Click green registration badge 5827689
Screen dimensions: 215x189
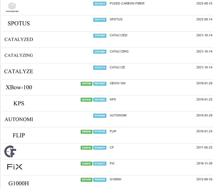click(x=87, y=100)
